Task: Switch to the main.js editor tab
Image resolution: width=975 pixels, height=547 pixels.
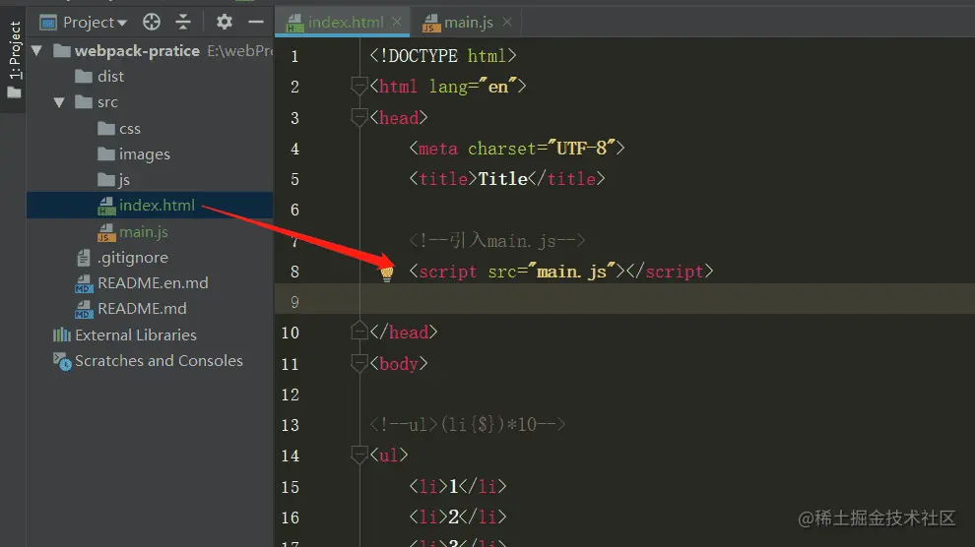Action: pyautogui.click(x=468, y=23)
